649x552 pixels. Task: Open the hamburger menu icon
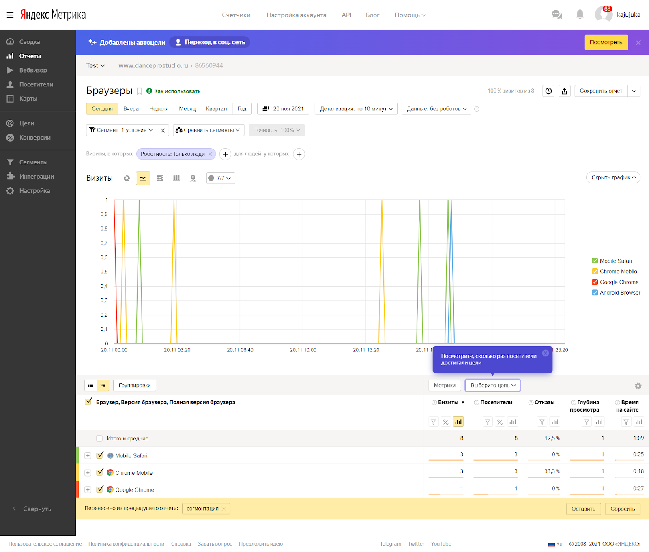pyautogui.click(x=10, y=15)
